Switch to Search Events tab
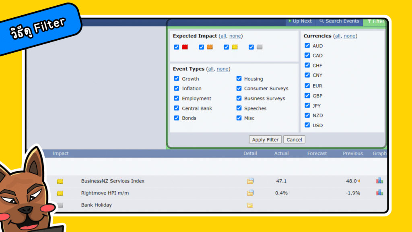Image resolution: width=412 pixels, height=232 pixels. [x=339, y=21]
